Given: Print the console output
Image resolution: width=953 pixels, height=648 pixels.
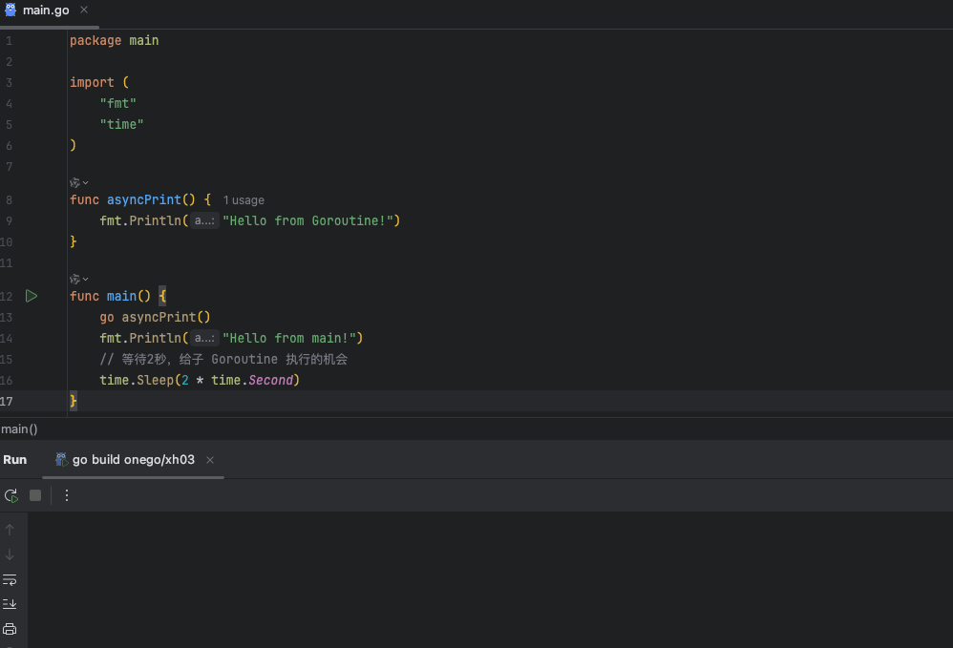Looking at the screenshot, I should 10,629.
